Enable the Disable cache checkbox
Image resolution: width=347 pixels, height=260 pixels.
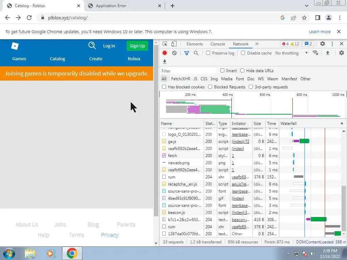tap(243, 53)
